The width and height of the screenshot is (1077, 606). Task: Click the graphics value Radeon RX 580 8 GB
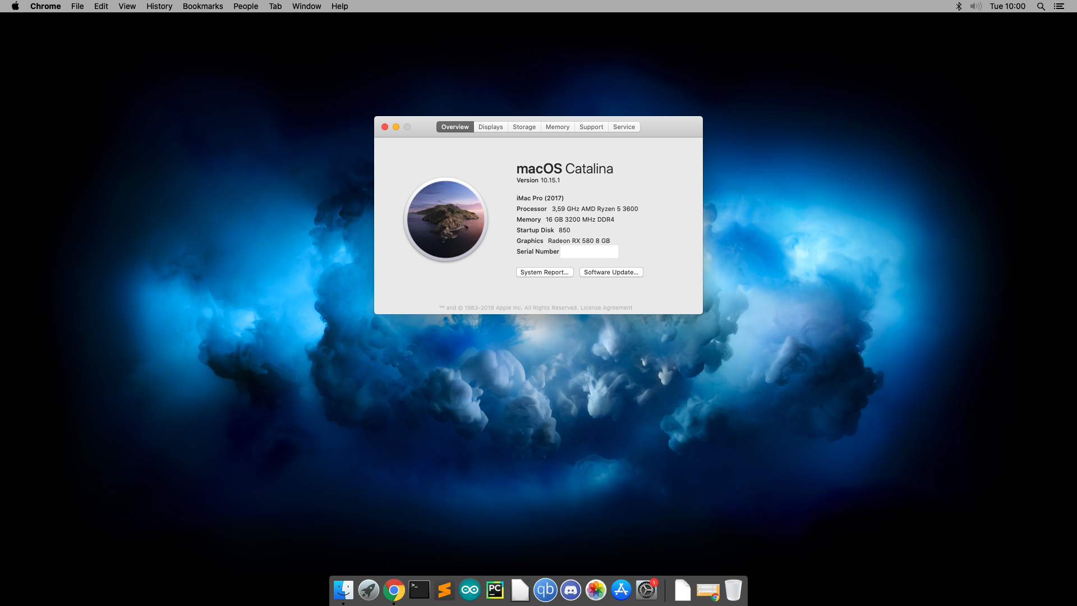(x=579, y=241)
